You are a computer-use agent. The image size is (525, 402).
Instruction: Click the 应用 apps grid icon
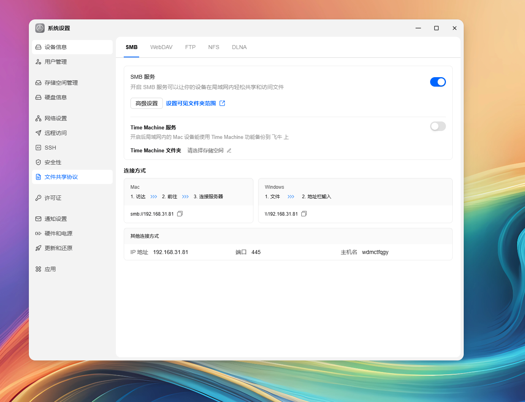point(38,269)
